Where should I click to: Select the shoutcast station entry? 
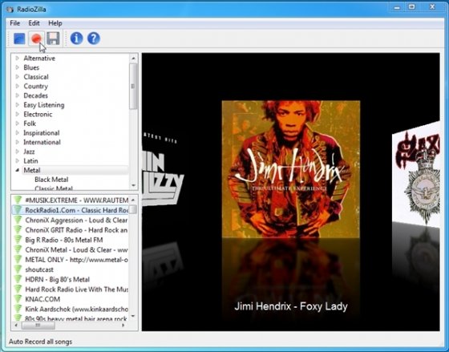click(x=39, y=269)
